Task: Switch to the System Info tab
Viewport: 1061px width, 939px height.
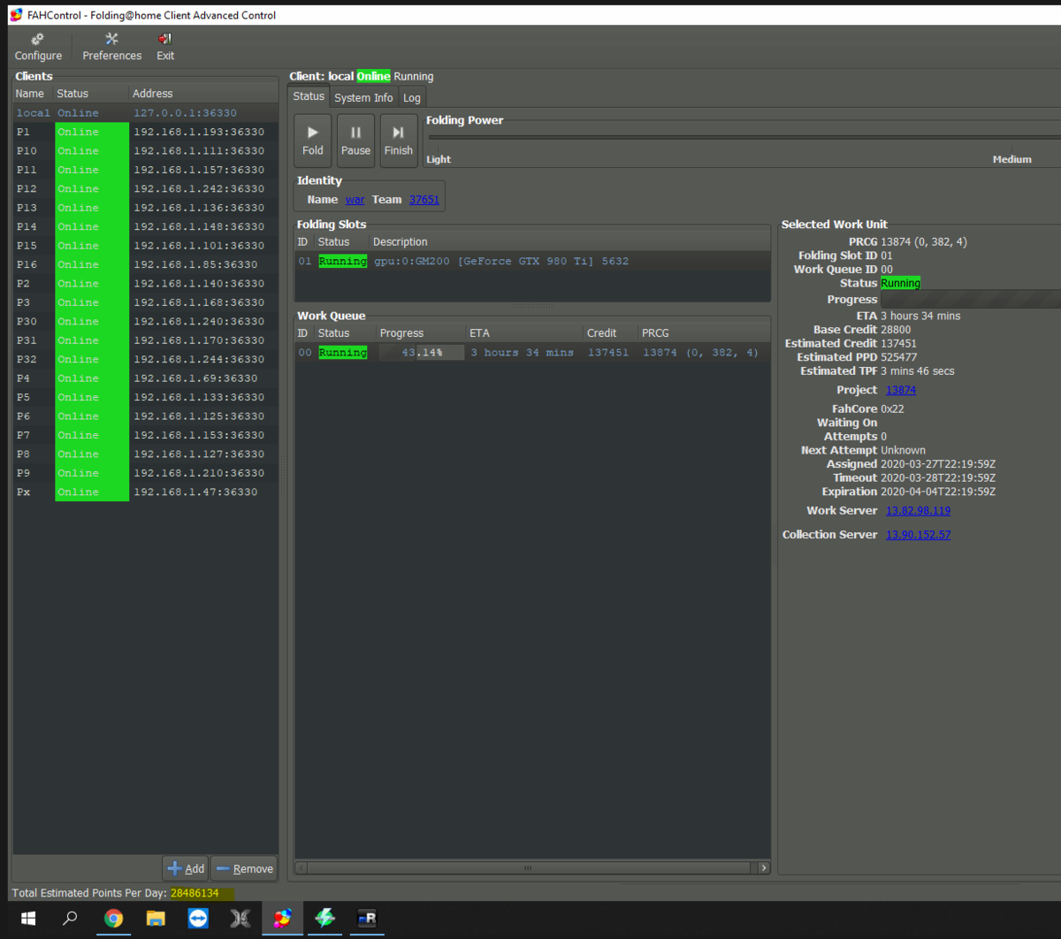Action: coord(363,98)
